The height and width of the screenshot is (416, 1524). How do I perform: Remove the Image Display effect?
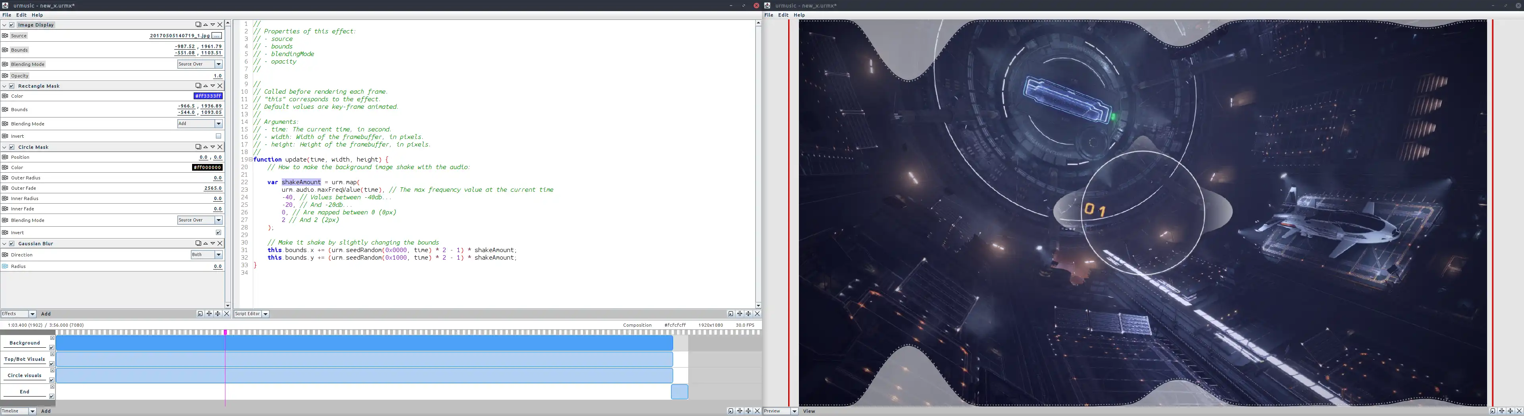tap(220, 25)
